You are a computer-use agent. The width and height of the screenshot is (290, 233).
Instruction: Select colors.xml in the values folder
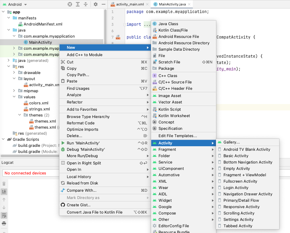click(39, 103)
